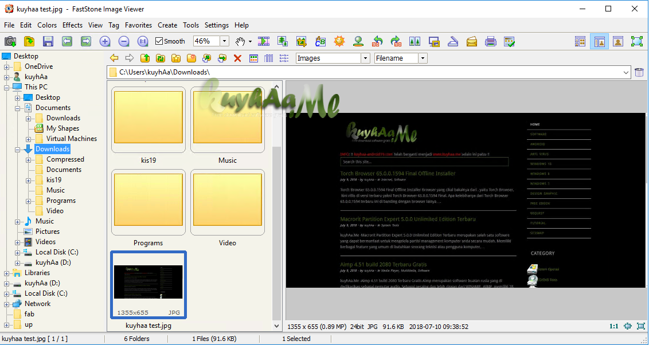Compare selected images icon
Screen dimensions: 649x345
tap(415, 41)
